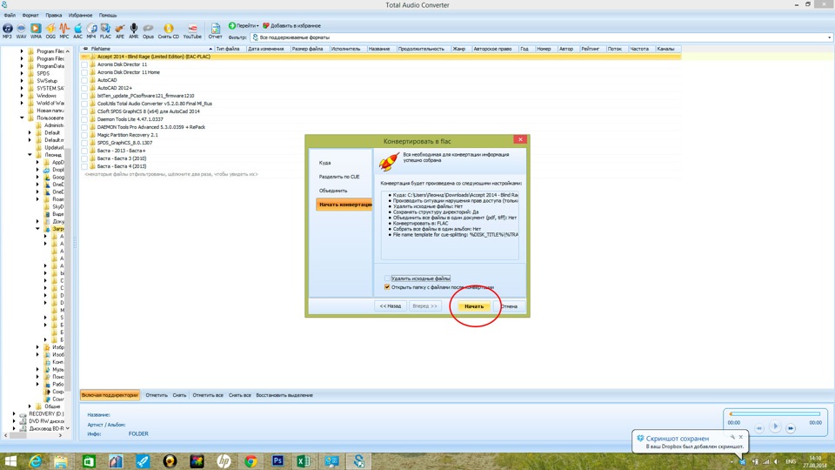The height and width of the screenshot is (470, 835).
Task: Check the Magic Partition Recovery 2.1 row
Action: pyautogui.click(x=84, y=135)
